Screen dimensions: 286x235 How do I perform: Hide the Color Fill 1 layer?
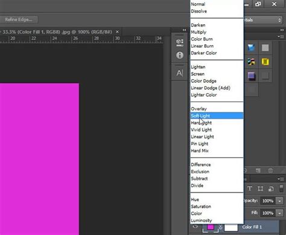(x=195, y=227)
